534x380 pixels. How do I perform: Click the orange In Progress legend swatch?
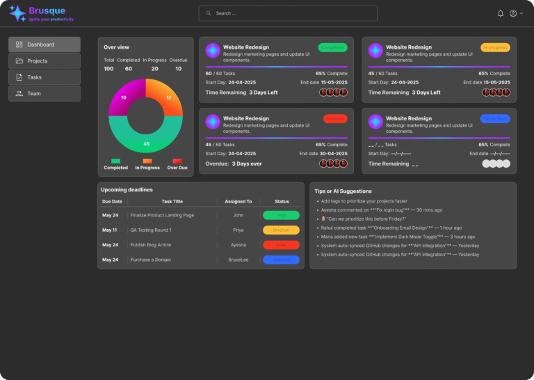(147, 161)
